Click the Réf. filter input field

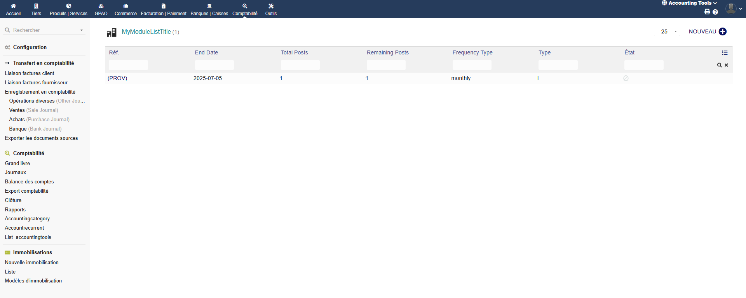[128, 65]
